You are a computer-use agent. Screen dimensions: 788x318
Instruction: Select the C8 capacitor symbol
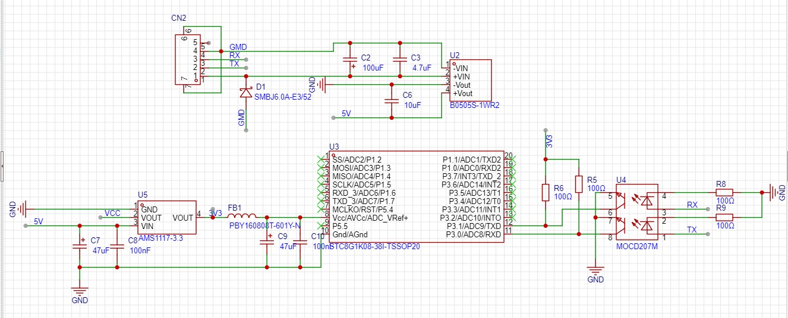(117, 247)
